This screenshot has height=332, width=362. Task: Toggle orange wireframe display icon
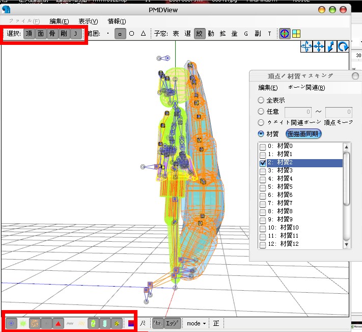35,323
